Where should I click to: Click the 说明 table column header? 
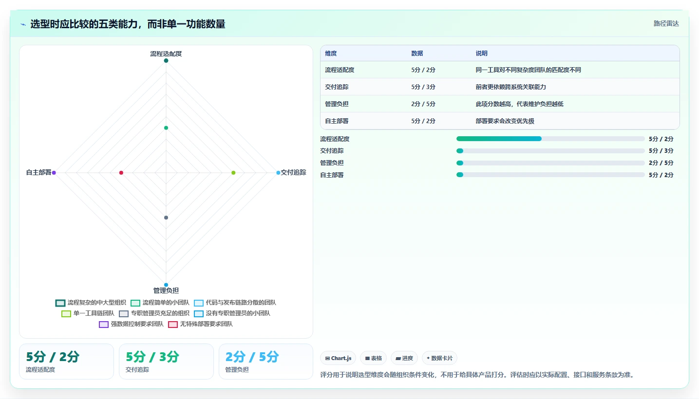coord(482,54)
